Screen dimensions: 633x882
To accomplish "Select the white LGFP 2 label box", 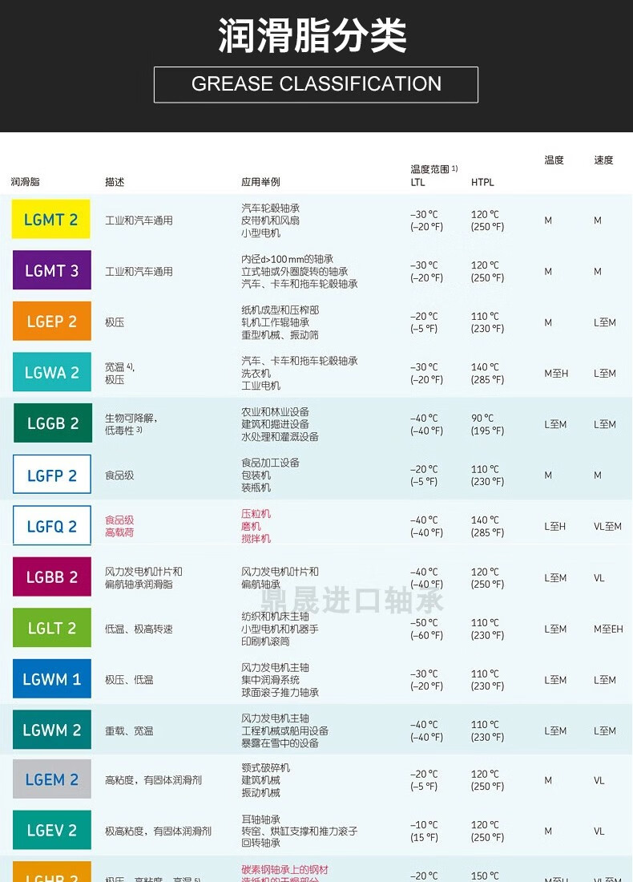I will (x=51, y=475).
